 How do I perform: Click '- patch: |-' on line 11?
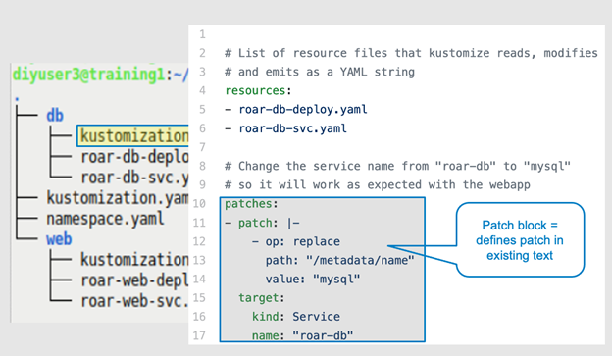pyautogui.click(x=262, y=223)
